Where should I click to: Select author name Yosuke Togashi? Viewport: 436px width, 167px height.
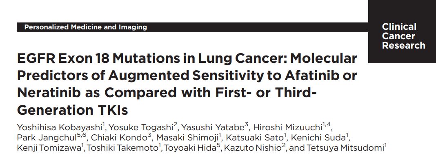coord(141,127)
